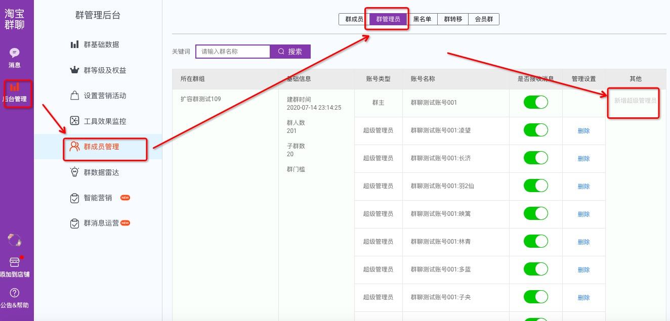
Task: Open the 会员群 tab
Action: click(x=484, y=19)
